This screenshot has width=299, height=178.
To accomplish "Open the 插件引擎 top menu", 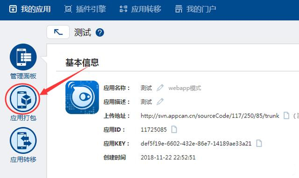I will coord(85,9).
